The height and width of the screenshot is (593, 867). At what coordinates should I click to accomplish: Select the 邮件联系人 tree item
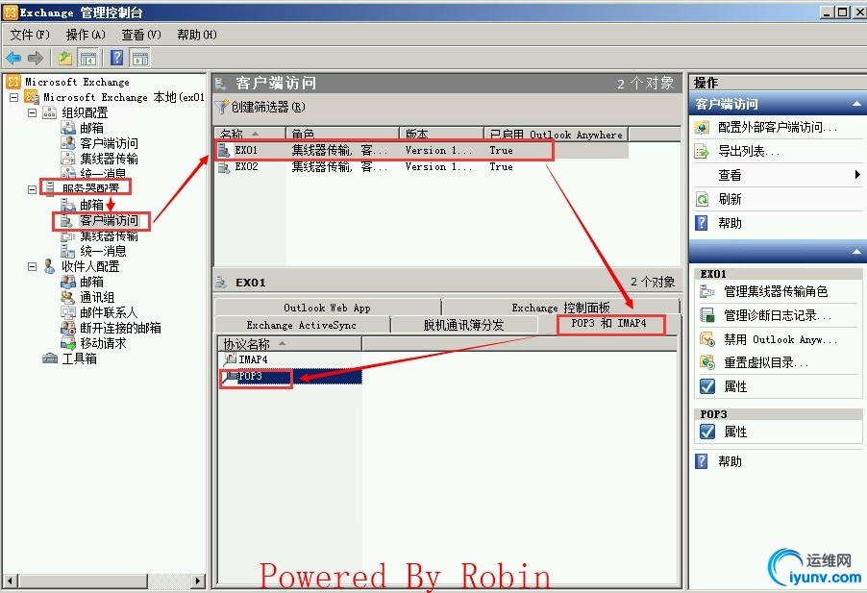tap(109, 312)
